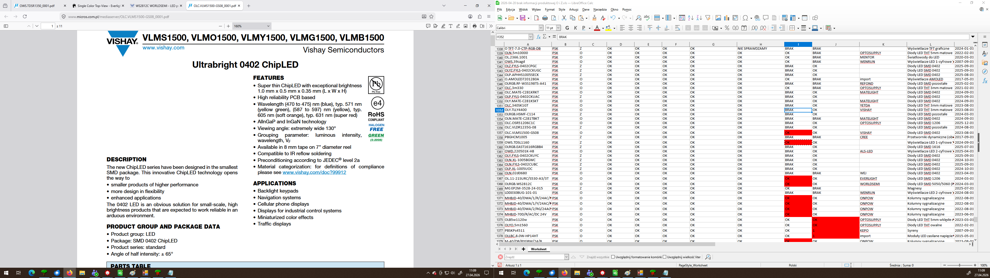
Task: Add a new sheet with the plus button
Action: click(x=523, y=249)
